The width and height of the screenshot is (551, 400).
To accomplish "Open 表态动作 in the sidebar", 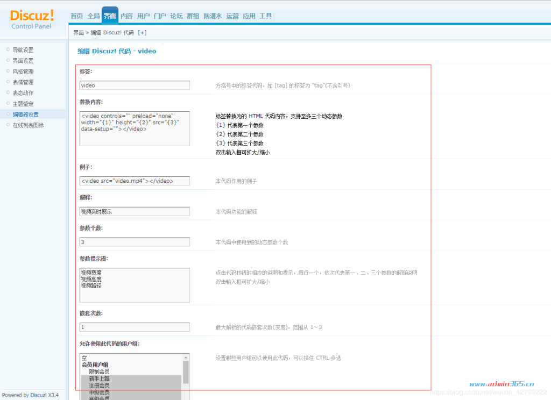I will pos(23,92).
